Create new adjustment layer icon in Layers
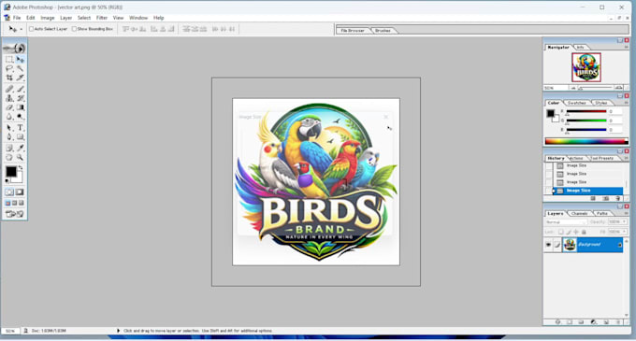The height and width of the screenshot is (341, 636). (x=593, y=322)
